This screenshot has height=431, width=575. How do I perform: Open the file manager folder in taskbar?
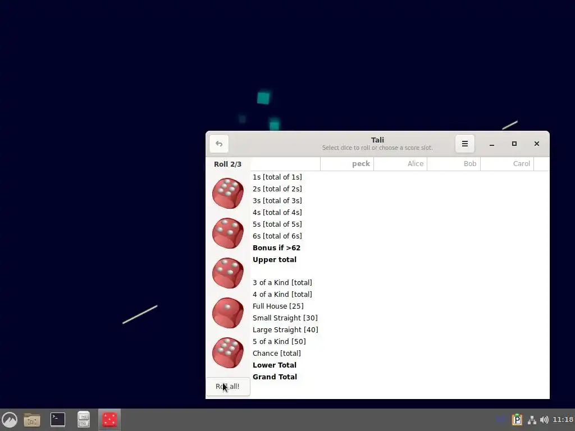[32, 420]
